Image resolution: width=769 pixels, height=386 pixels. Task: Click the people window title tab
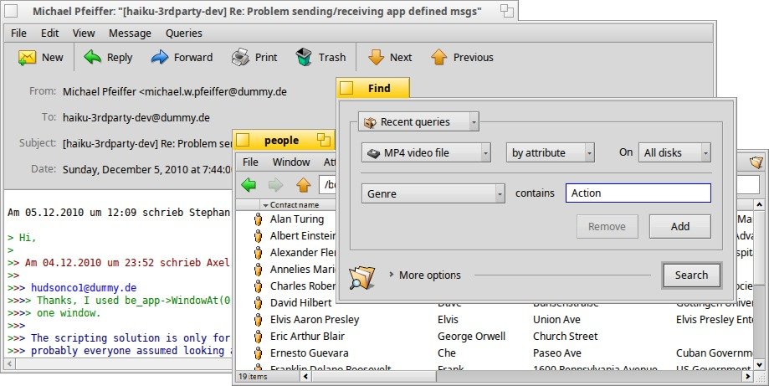pyautogui.click(x=281, y=141)
